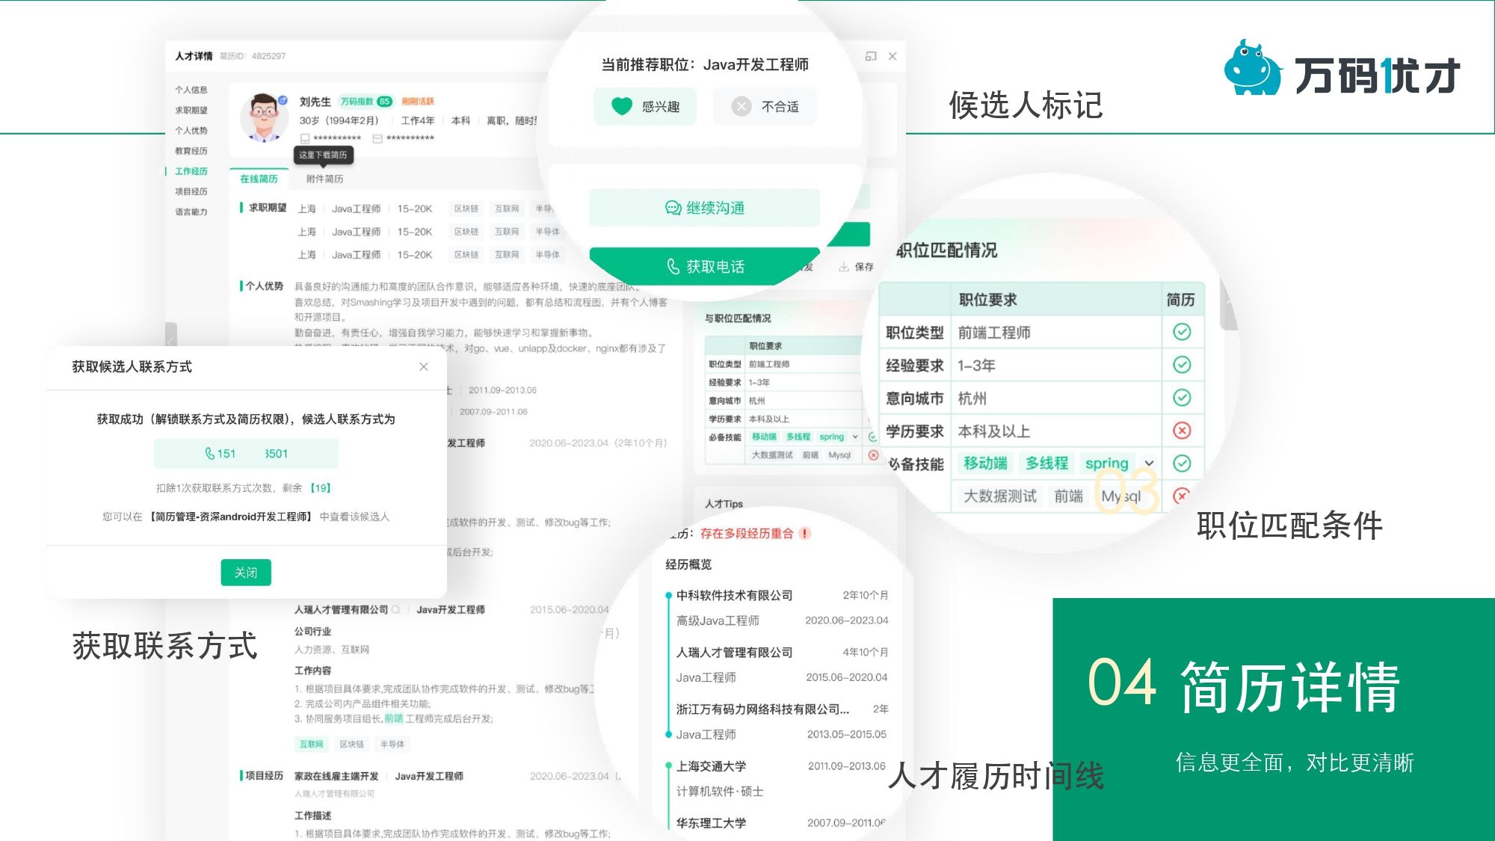
Task: Click the 保存 download icon
Action: [x=844, y=267]
